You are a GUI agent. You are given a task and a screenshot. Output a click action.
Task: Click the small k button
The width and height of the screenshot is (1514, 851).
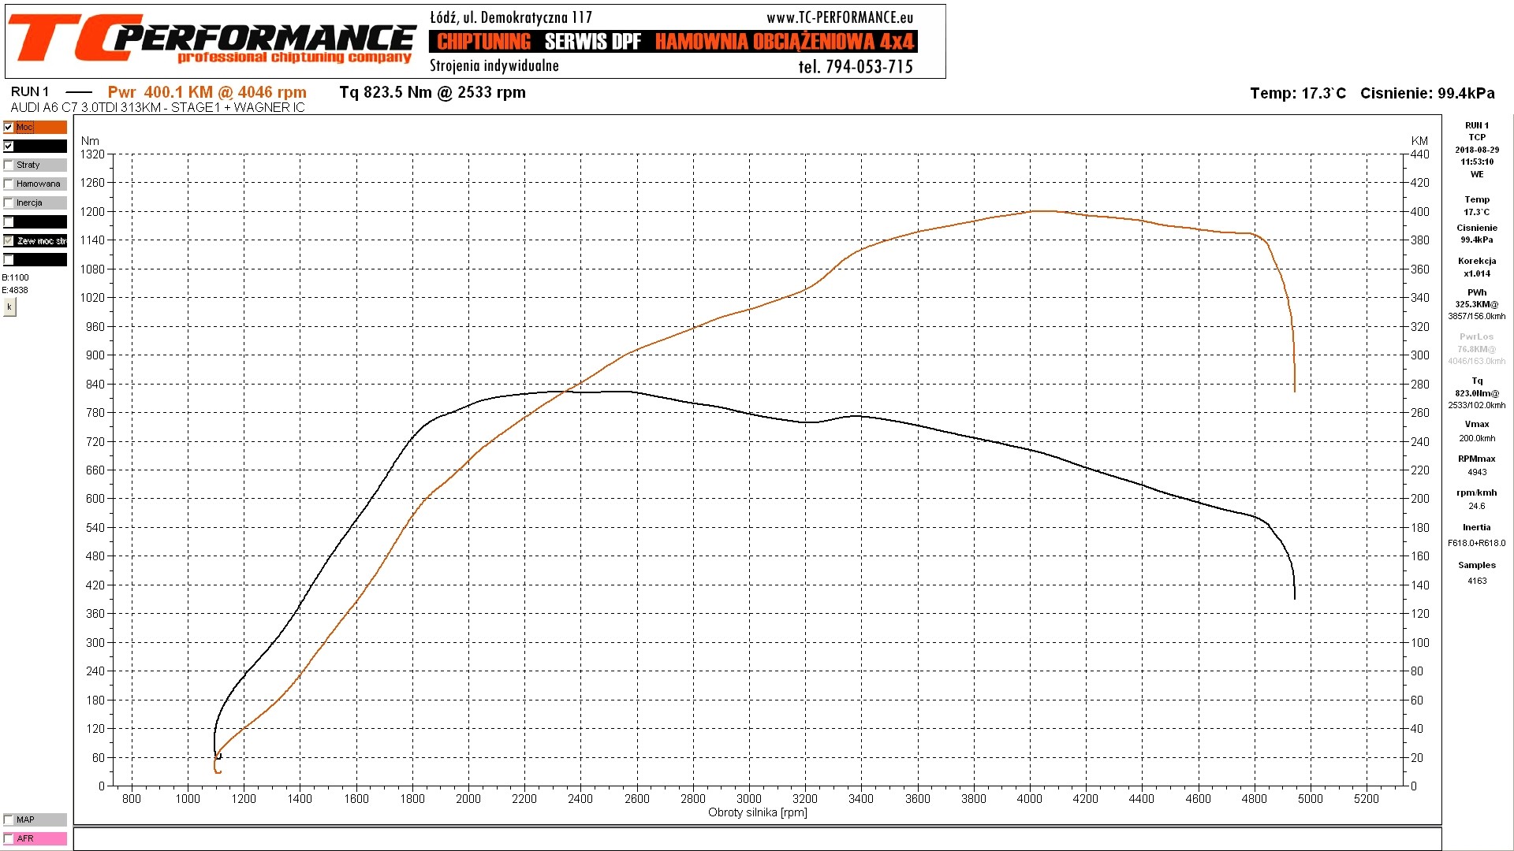point(9,307)
